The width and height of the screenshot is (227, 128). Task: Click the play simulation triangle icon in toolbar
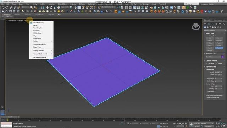[135, 11]
